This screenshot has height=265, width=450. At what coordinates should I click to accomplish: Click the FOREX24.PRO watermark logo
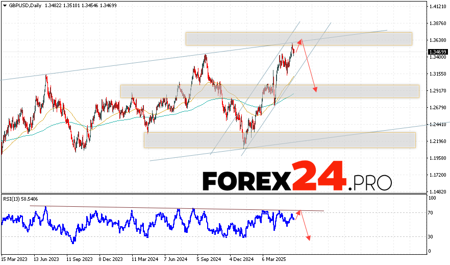point(297,177)
